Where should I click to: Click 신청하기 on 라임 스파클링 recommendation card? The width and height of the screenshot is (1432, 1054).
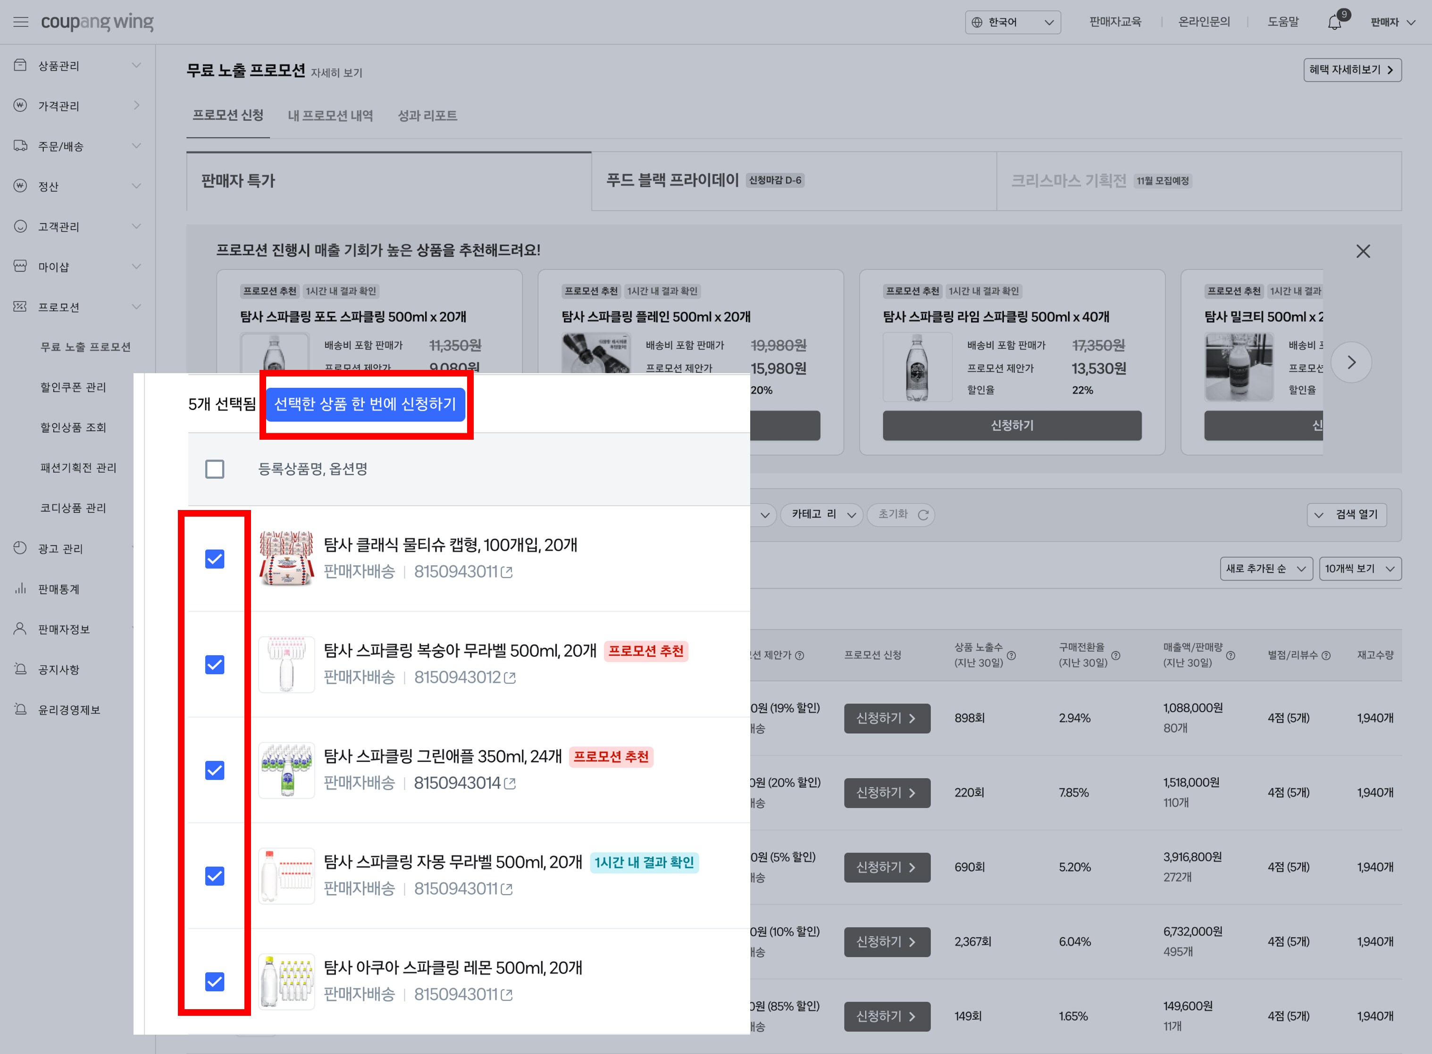[x=1012, y=426]
